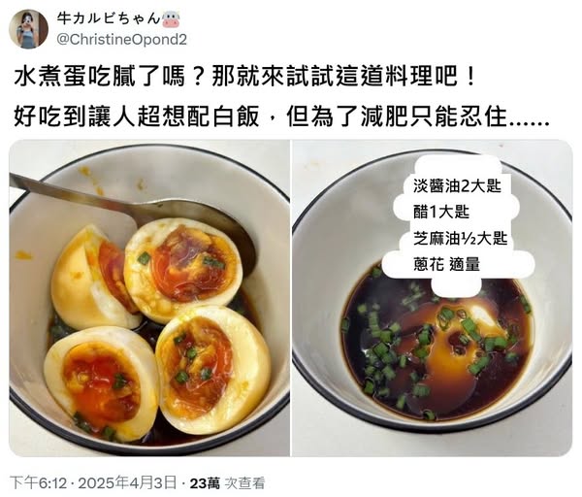Click the 淡醬油2大匙 recipe label
This screenshot has width=582, height=497.
[x=457, y=185]
